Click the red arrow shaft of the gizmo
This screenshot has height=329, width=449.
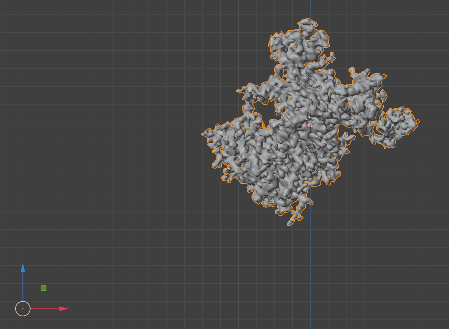46,309
